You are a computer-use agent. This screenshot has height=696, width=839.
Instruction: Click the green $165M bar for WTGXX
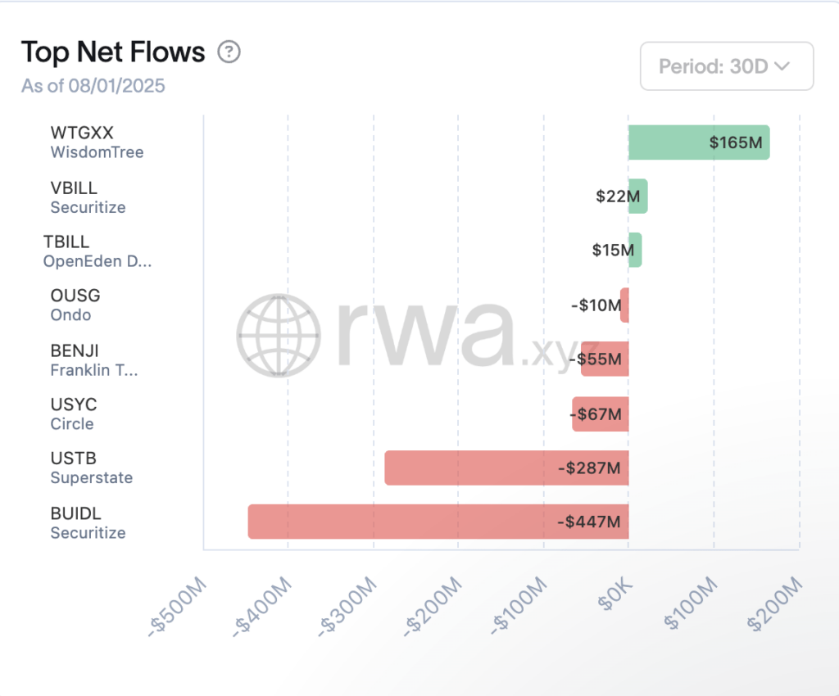696,142
